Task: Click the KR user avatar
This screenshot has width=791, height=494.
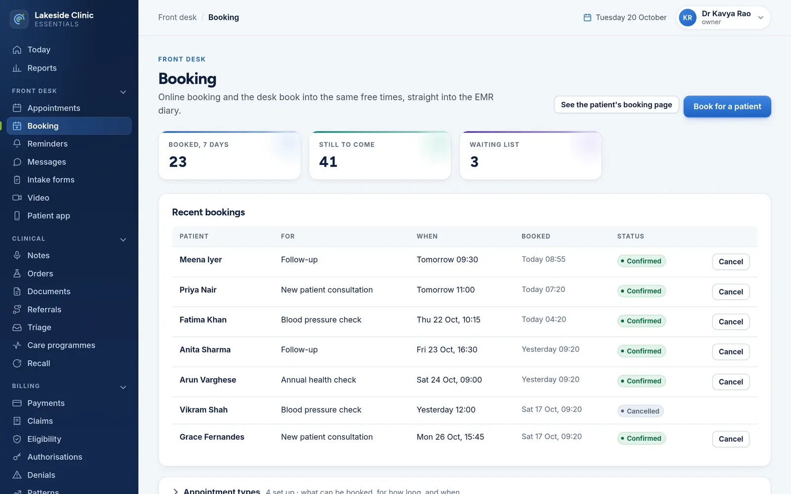Action: (x=688, y=17)
